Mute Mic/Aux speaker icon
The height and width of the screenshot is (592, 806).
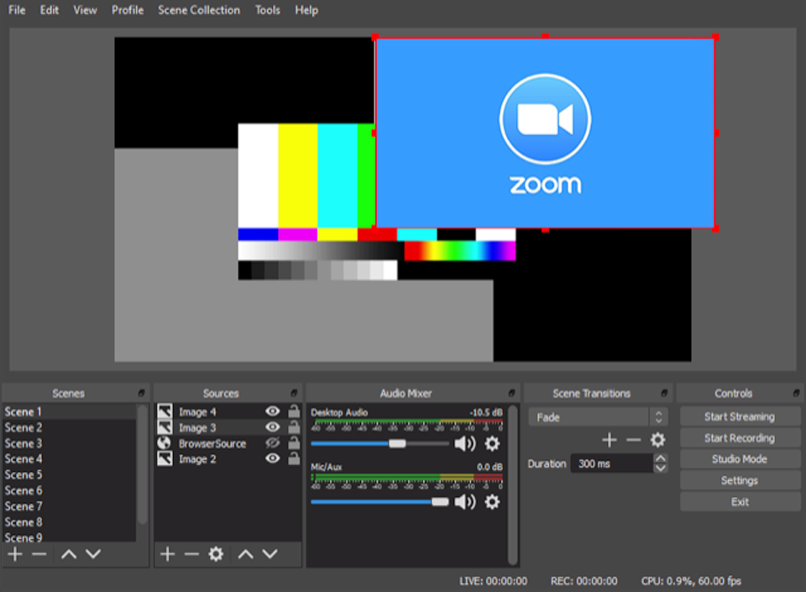pos(465,501)
